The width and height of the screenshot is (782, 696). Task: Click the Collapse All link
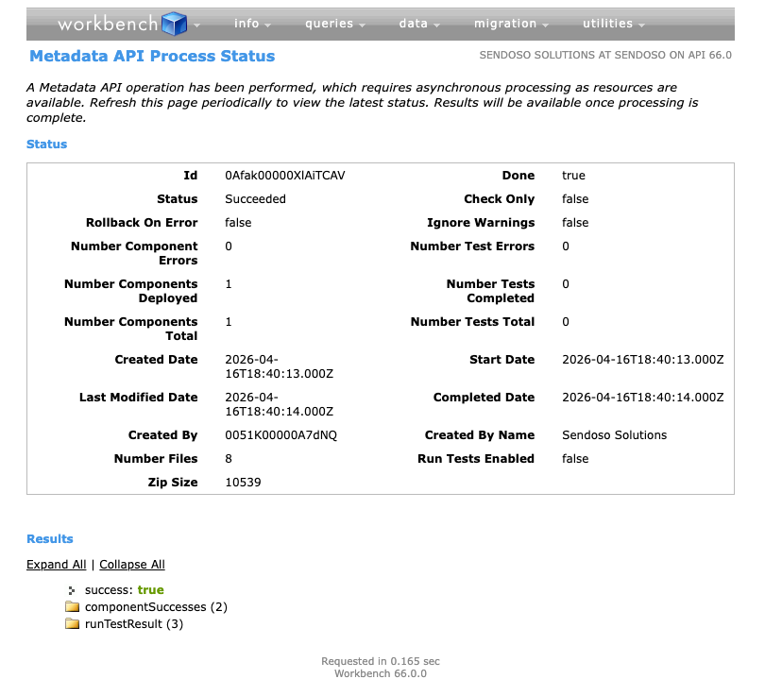(x=132, y=565)
